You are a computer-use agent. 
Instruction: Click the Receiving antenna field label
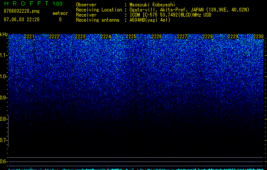pos(98,20)
